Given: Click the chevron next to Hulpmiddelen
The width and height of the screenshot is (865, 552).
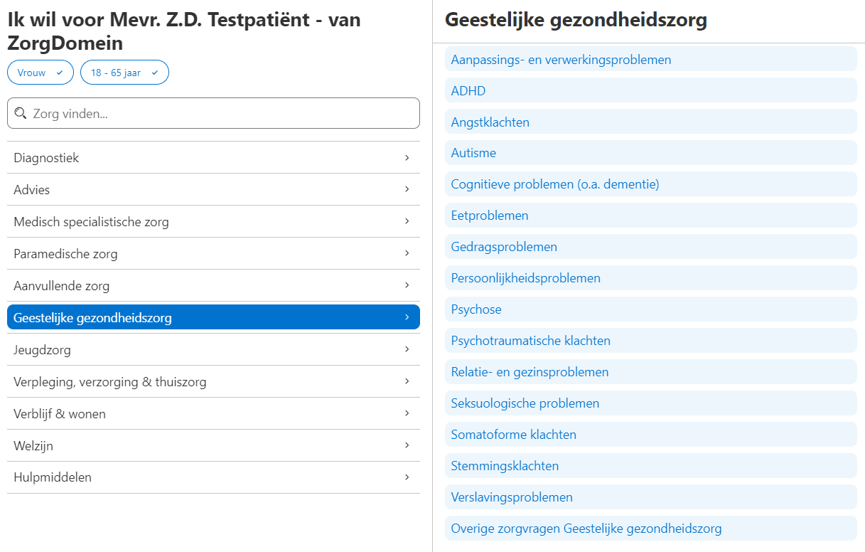Looking at the screenshot, I should (407, 477).
